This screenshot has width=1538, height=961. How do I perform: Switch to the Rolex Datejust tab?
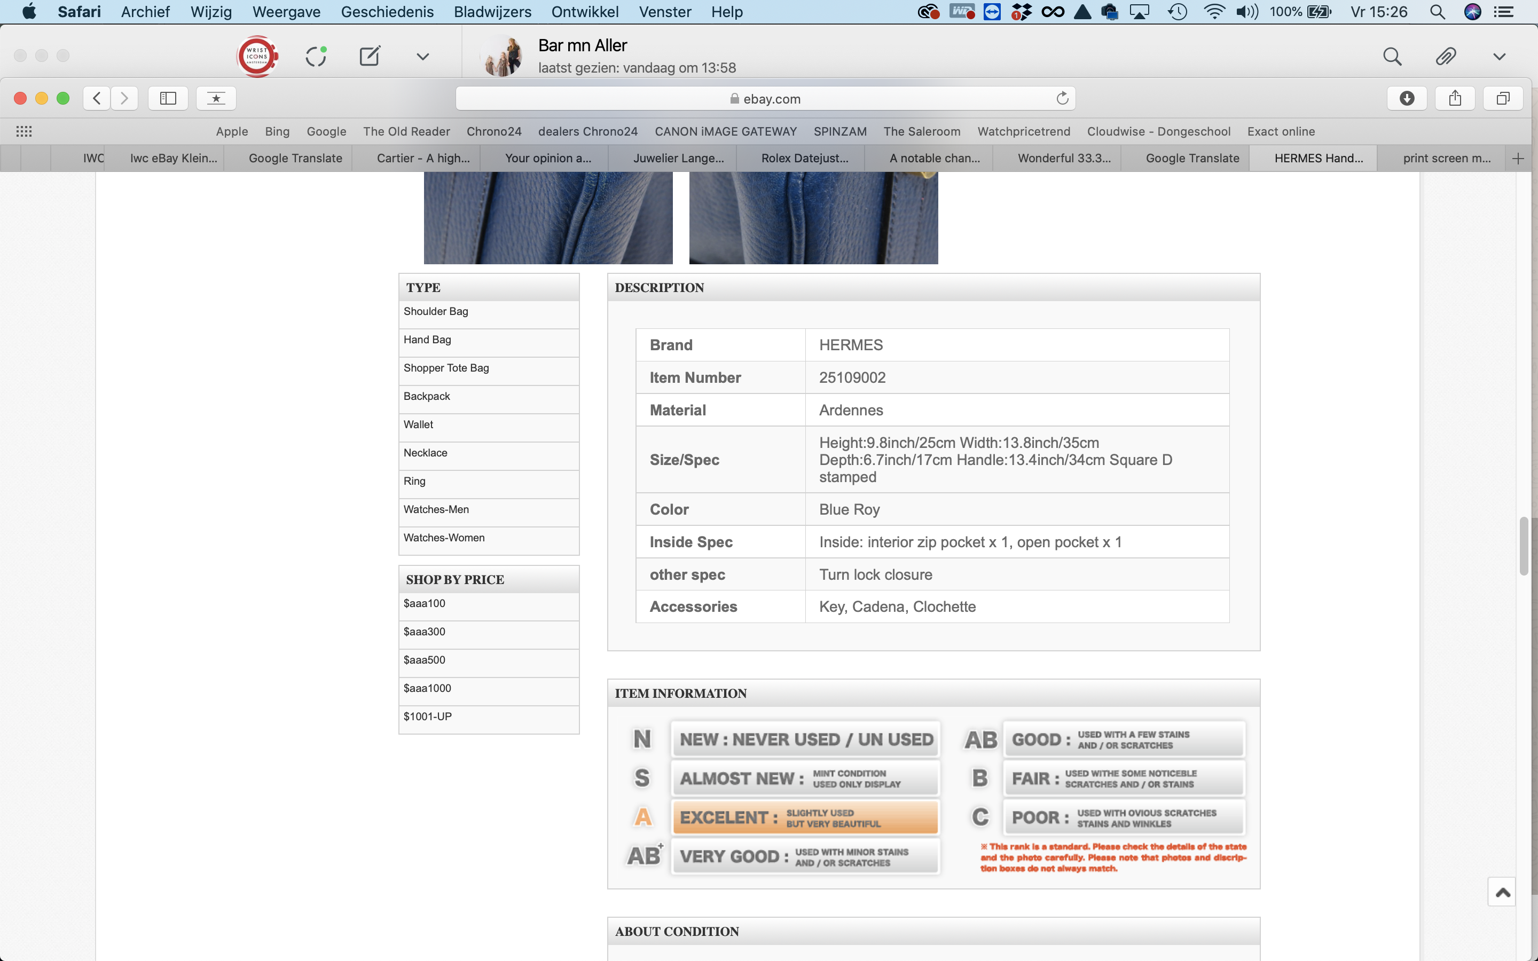coord(804,158)
